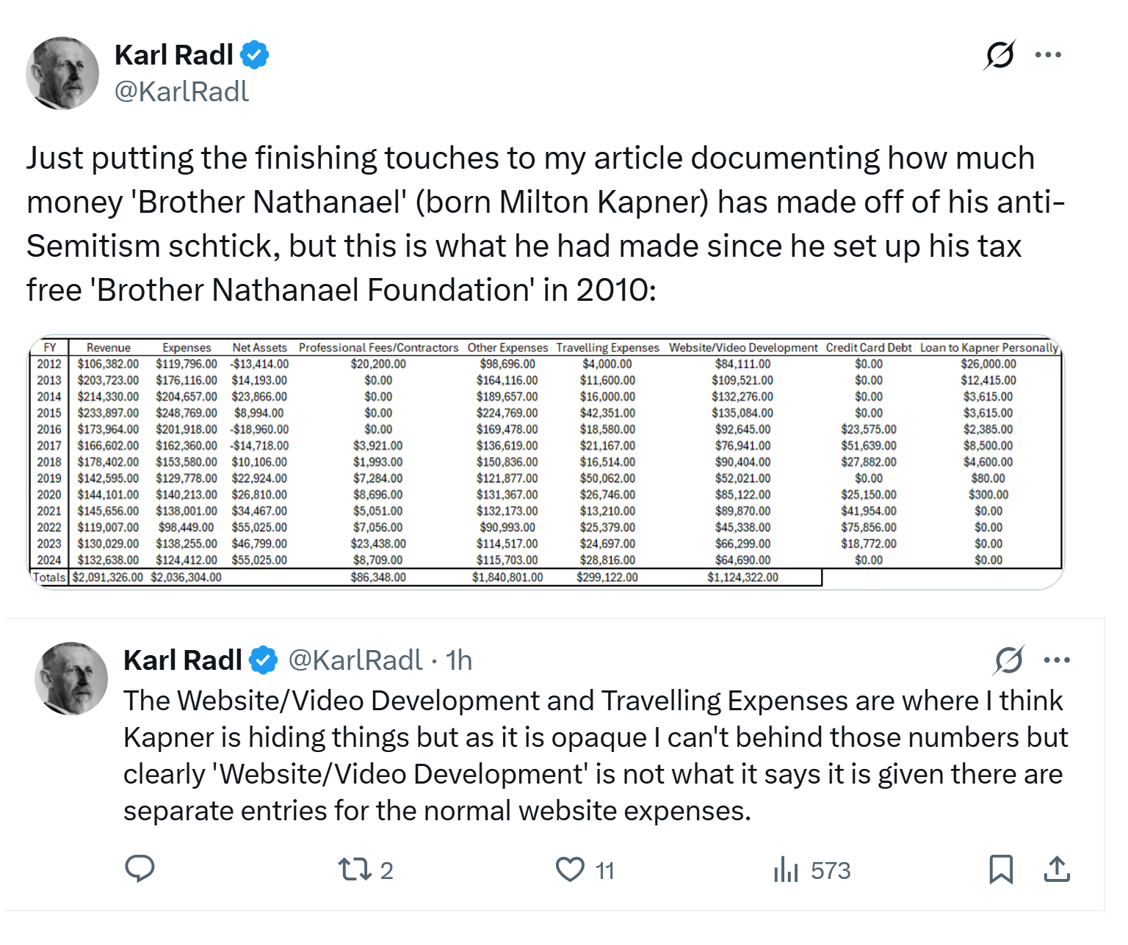Click @KarlRadl handle under main name

click(x=182, y=92)
